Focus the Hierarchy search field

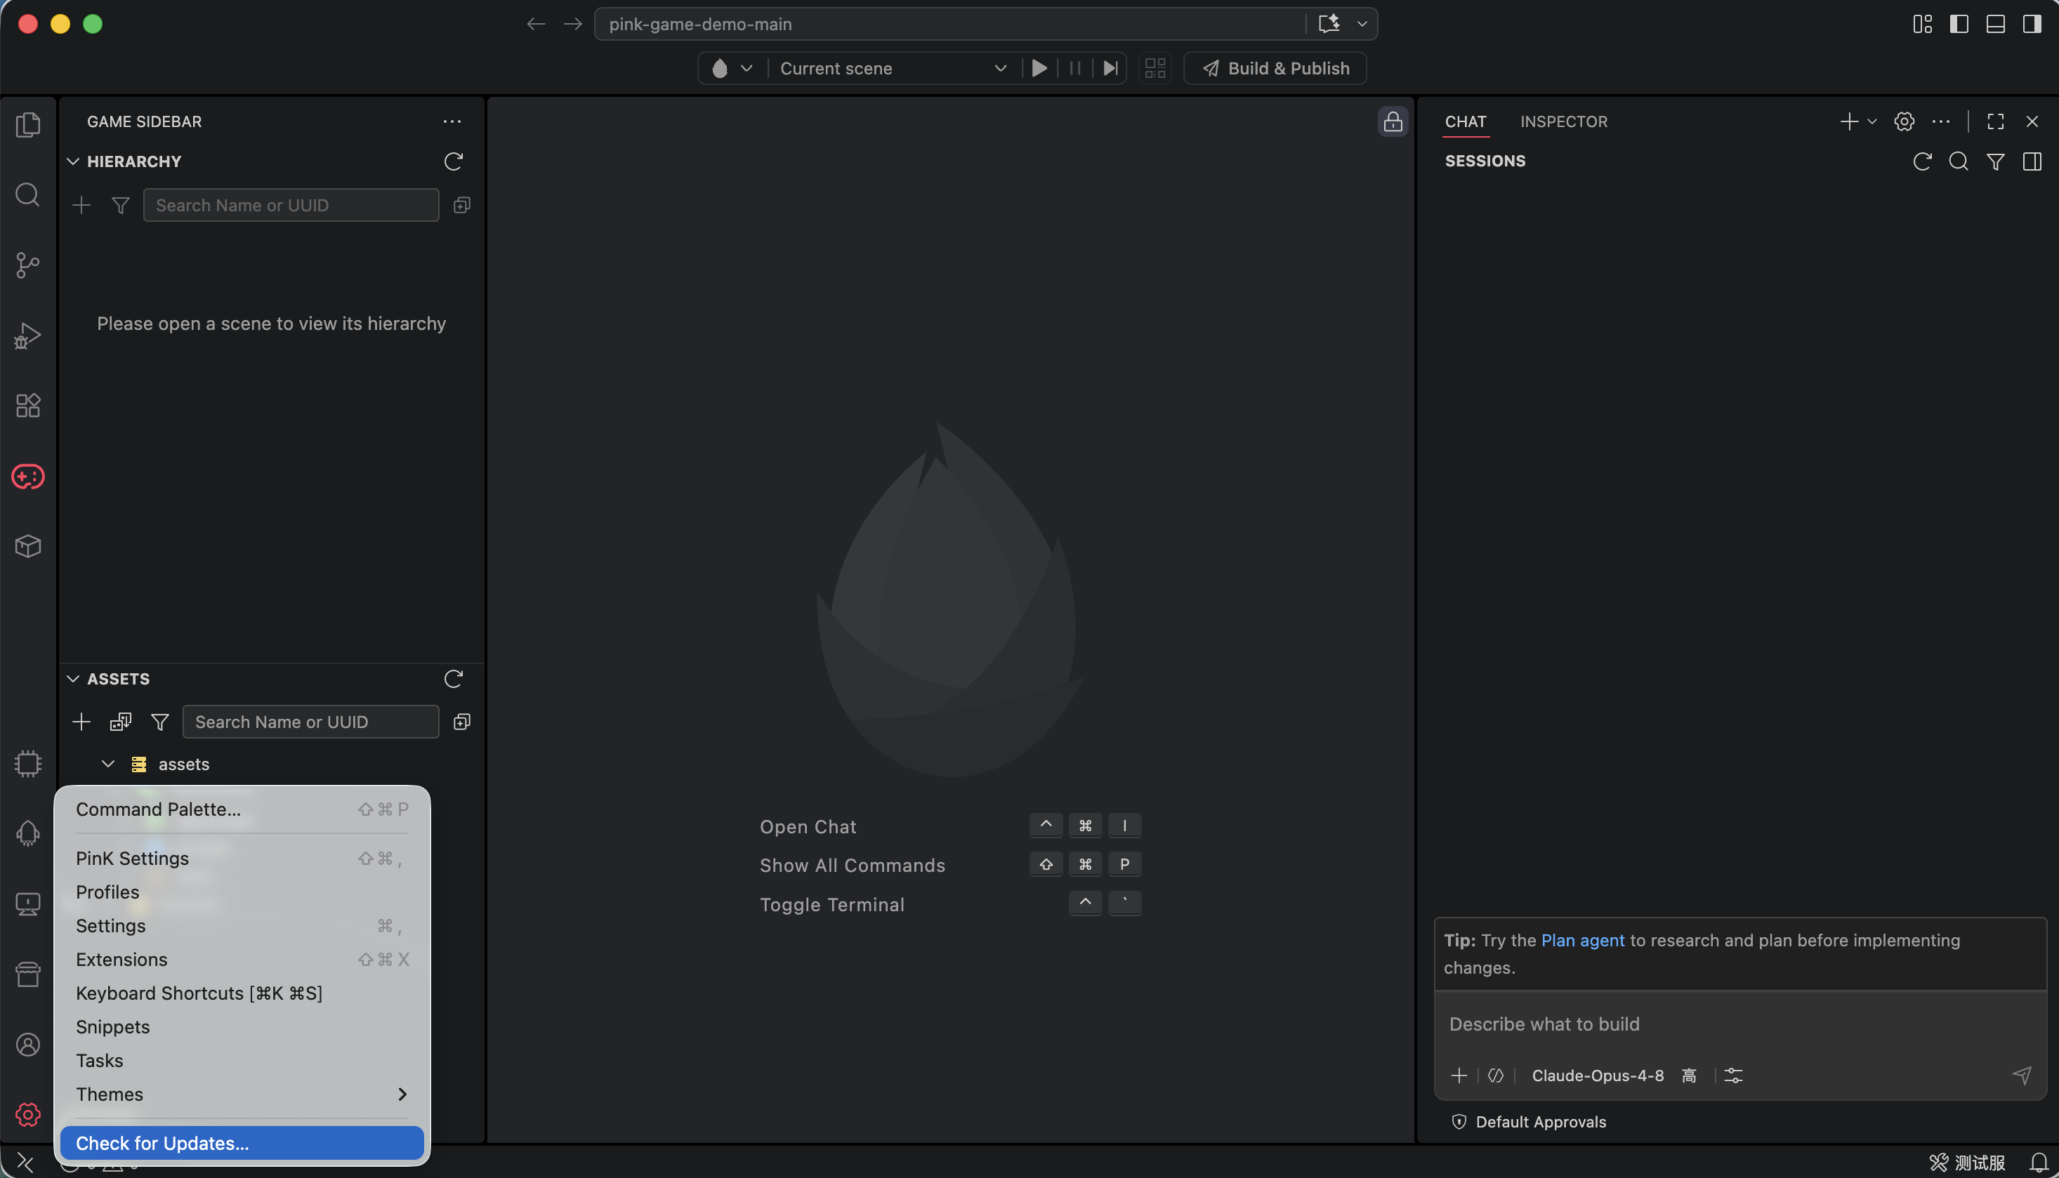(x=291, y=205)
